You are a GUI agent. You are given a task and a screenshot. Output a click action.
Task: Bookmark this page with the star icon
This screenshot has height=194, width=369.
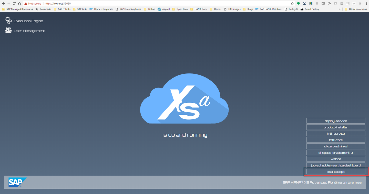[292, 4]
